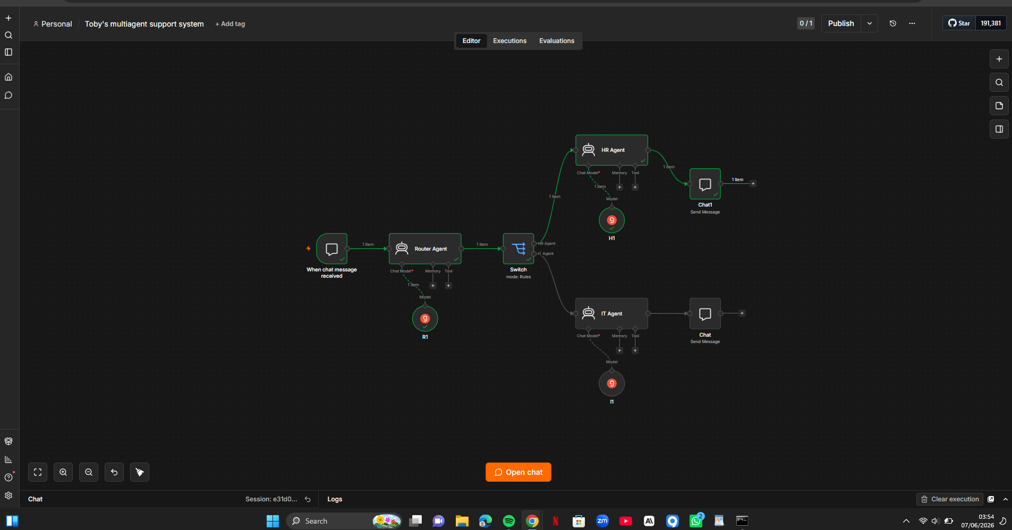This screenshot has width=1012, height=530.
Task: Open the workflow history icon
Action: (893, 23)
